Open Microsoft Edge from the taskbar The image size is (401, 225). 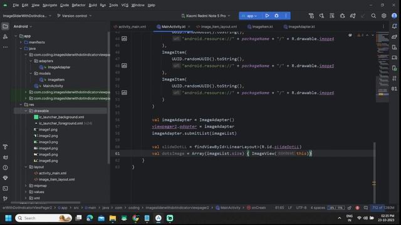pos(90,218)
